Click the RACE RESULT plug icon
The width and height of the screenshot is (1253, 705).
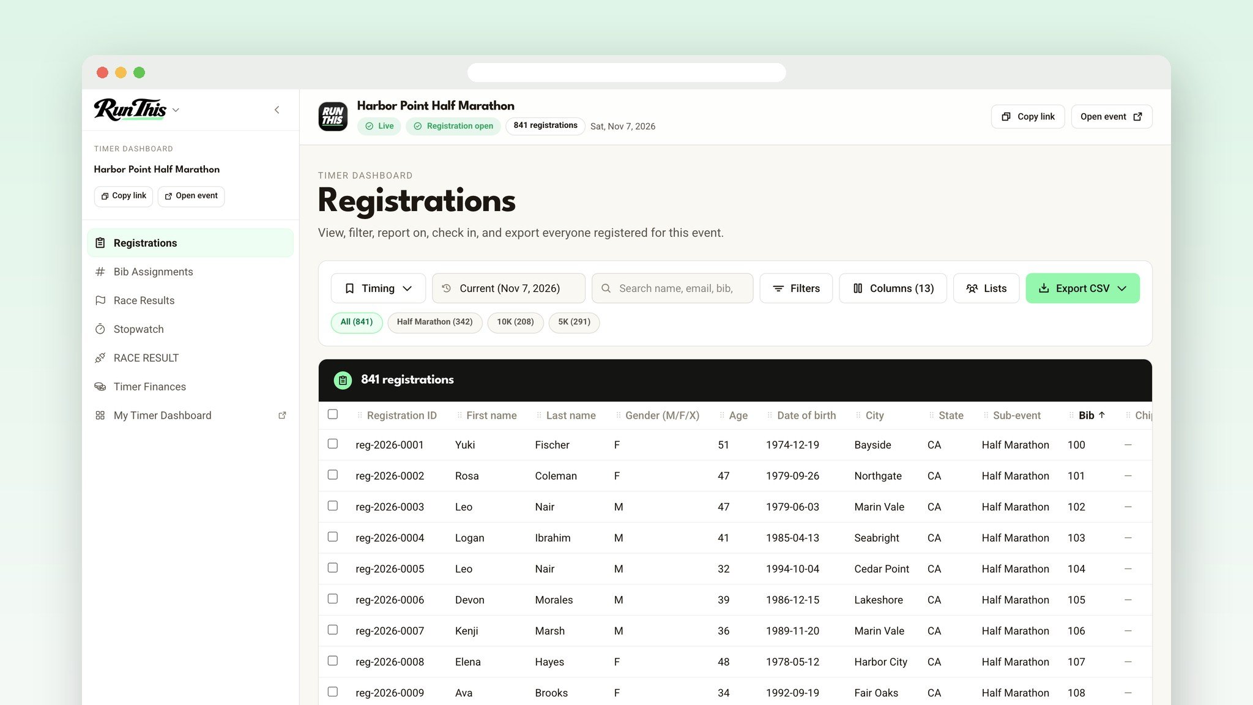[x=100, y=358]
